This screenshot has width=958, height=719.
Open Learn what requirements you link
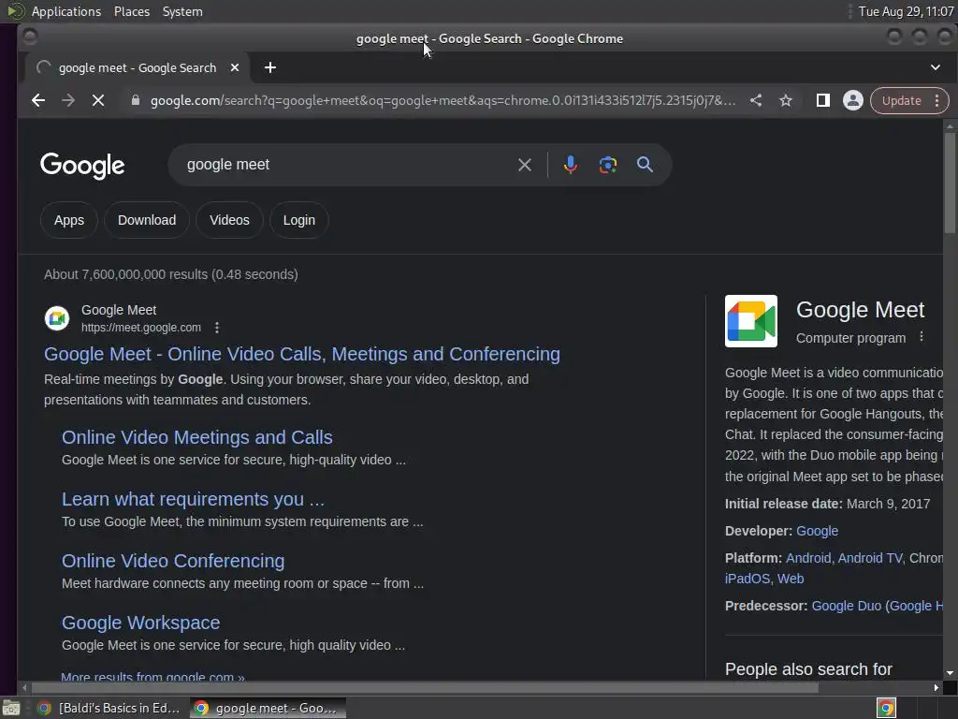tap(193, 499)
